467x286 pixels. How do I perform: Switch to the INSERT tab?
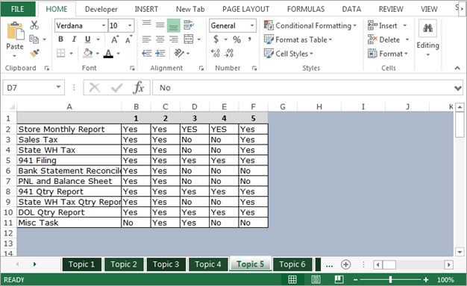(146, 9)
